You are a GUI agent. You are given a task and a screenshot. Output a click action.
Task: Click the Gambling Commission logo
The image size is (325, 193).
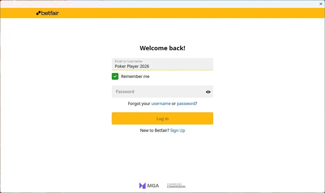coord(176,185)
